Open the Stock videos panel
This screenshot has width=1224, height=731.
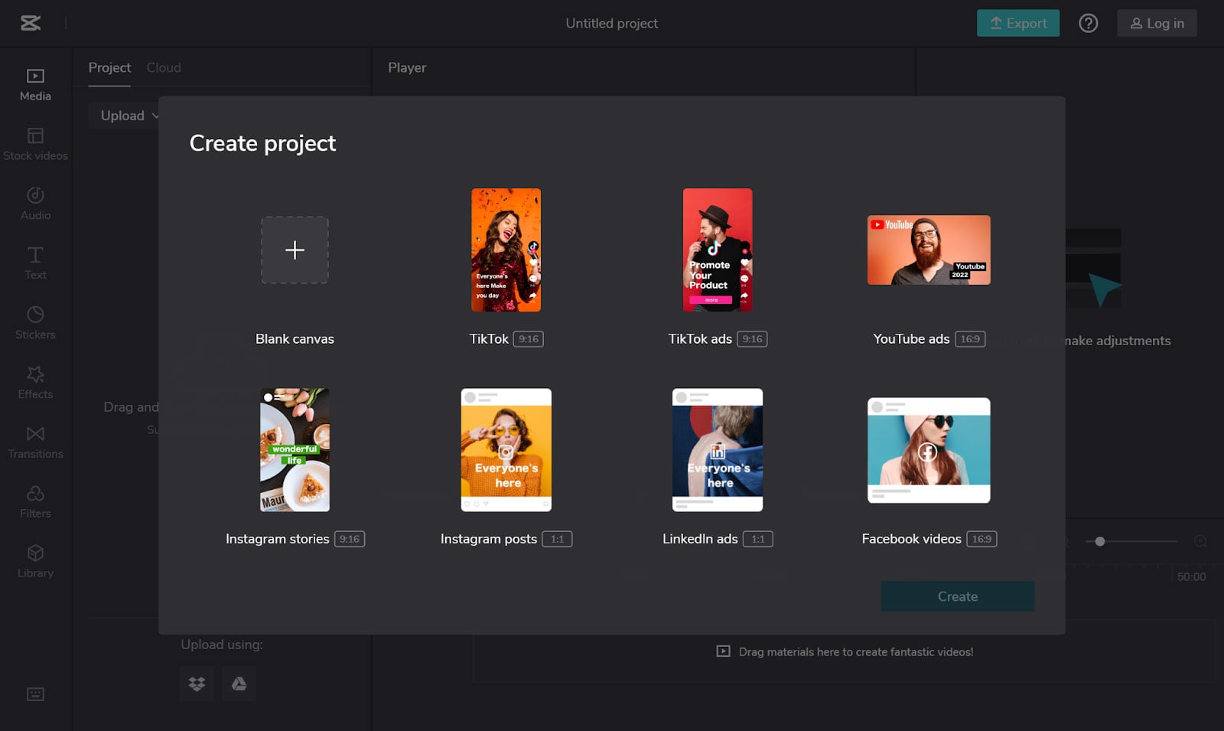35,145
